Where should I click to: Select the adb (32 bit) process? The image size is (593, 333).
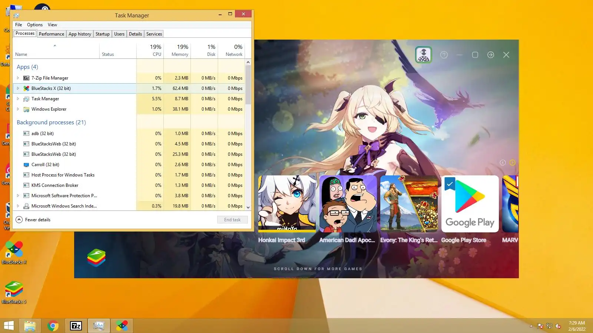pos(129,134)
